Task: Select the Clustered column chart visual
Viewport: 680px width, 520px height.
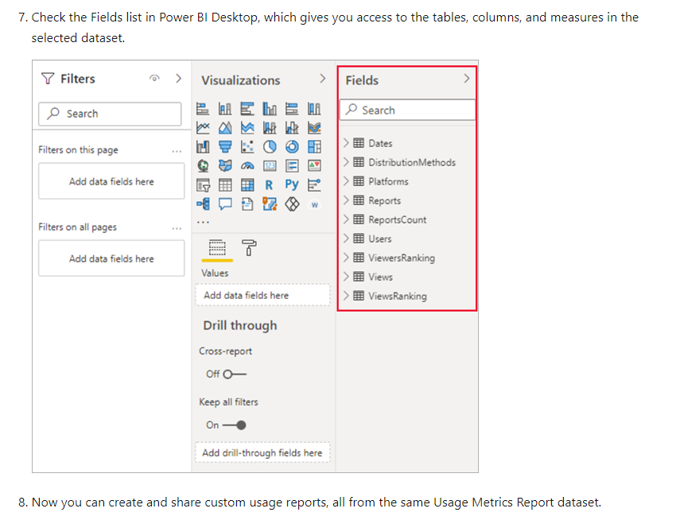Action: [x=270, y=108]
